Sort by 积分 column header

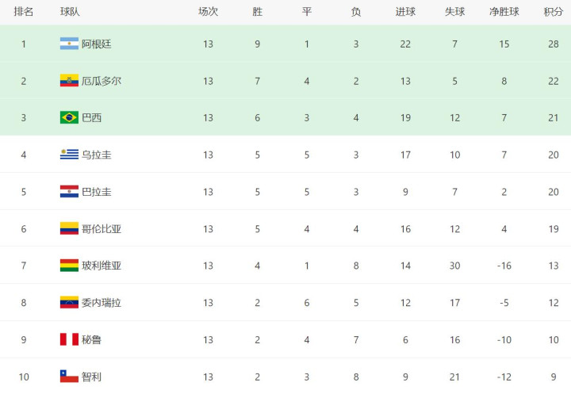coord(554,12)
